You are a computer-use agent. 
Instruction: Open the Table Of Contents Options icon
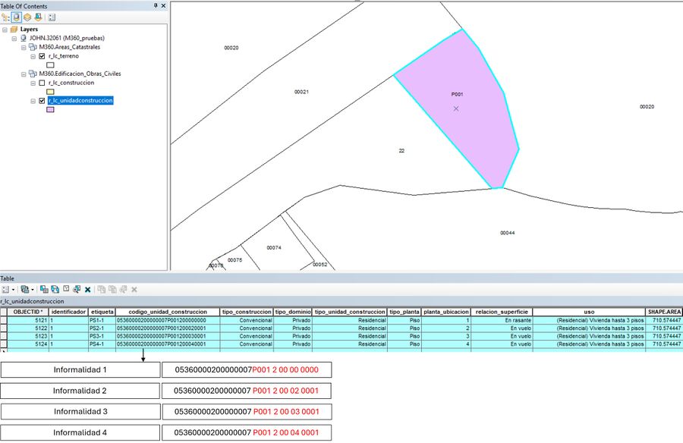tap(52, 17)
